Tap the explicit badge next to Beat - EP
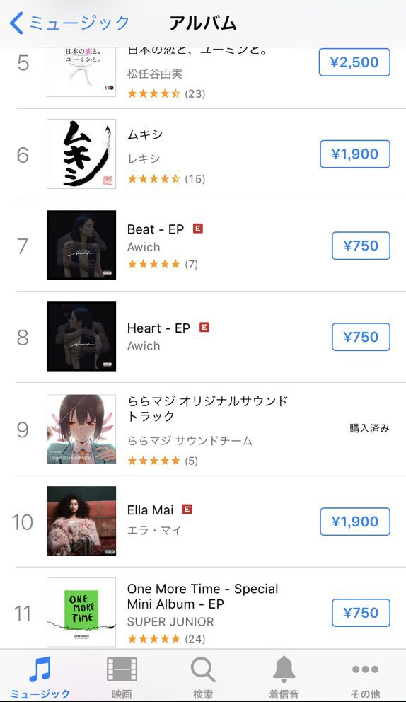The width and height of the screenshot is (406, 702). tap(198, 229)
